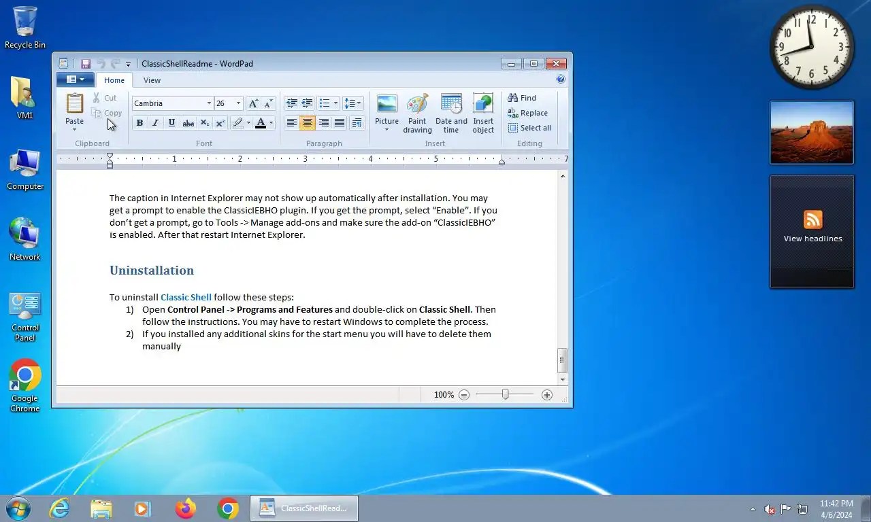
Task: Apply the text font color
Action: [260, 123]
